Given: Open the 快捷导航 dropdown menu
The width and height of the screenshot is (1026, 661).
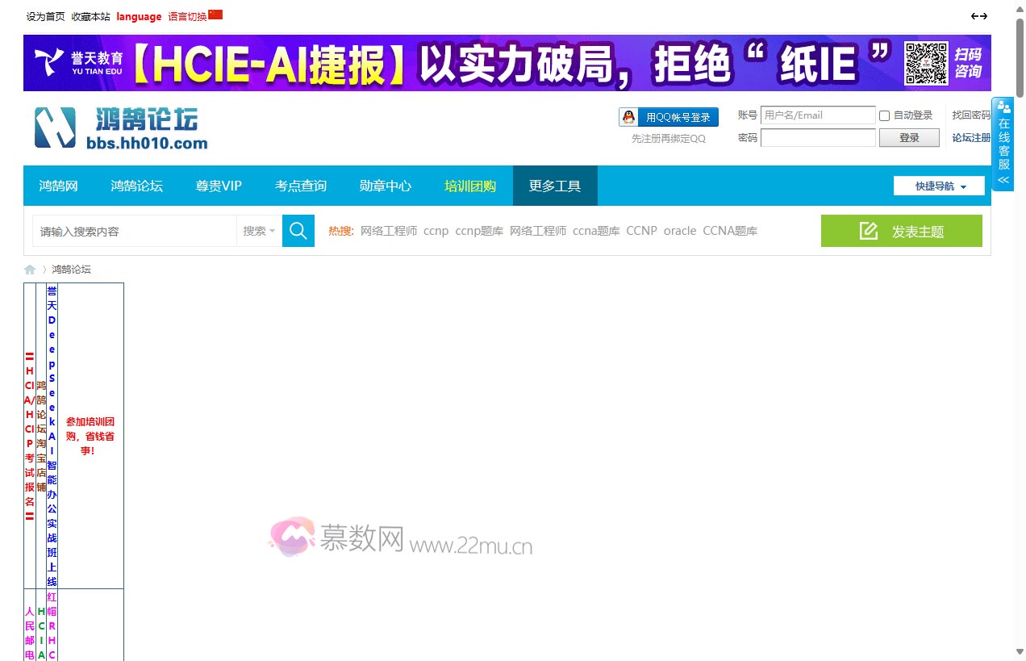Looking at the screenshot, I should coord(939,186).
